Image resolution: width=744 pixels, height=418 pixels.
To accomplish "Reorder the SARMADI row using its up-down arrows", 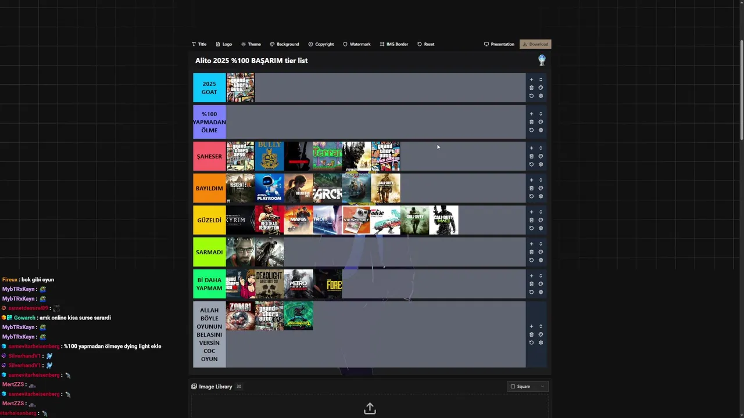I will tap(541, 244).
